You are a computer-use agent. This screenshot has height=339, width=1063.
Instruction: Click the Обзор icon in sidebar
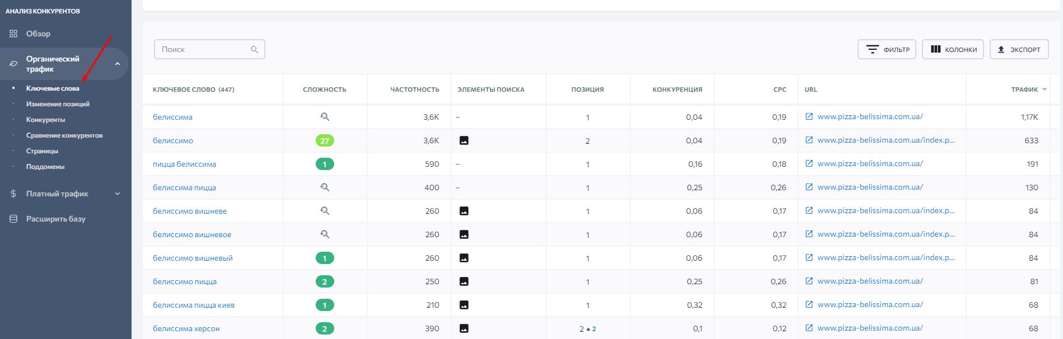tap(13, 34)
